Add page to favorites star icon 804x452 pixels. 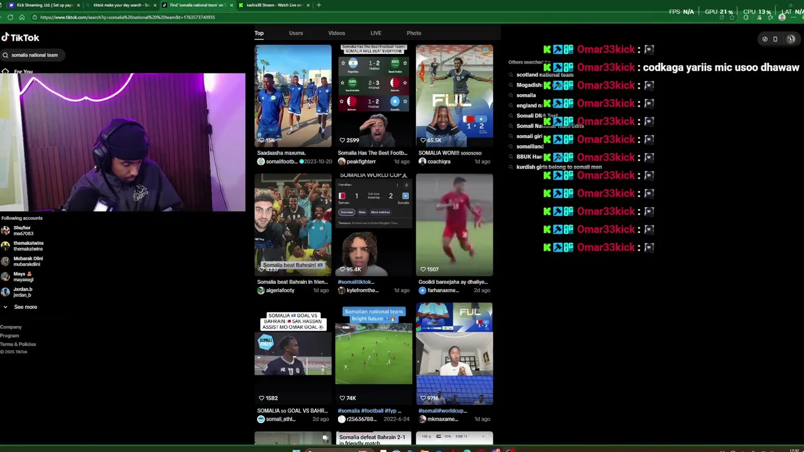[732, 18]
